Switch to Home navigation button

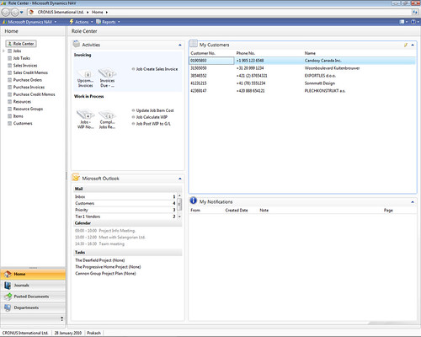(x=33, y=274)
